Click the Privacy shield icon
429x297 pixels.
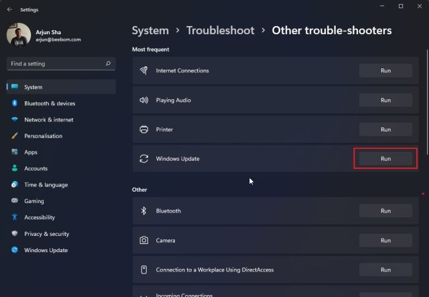[x=15, y=233]
